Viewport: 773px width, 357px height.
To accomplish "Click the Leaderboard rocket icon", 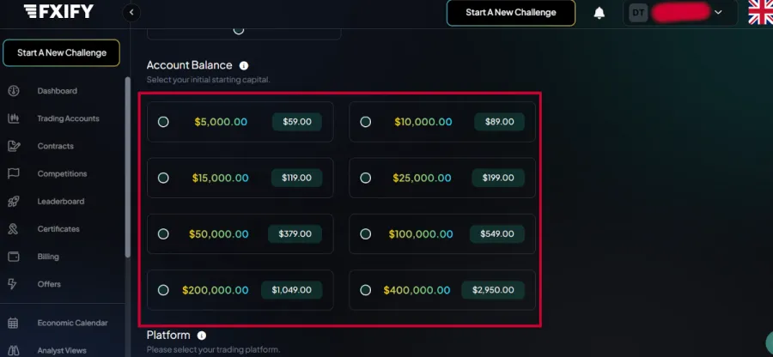I will [13, 202].
